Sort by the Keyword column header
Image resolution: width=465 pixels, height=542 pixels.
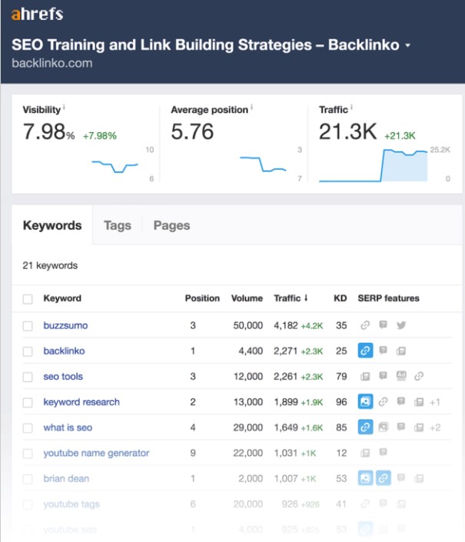(62, 298)
